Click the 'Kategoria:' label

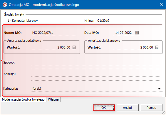(x=11, y=89)
